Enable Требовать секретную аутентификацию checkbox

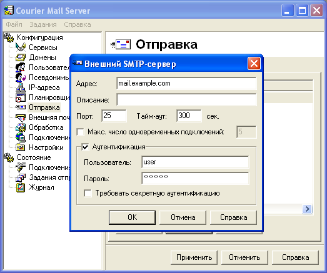coord(88,193)
